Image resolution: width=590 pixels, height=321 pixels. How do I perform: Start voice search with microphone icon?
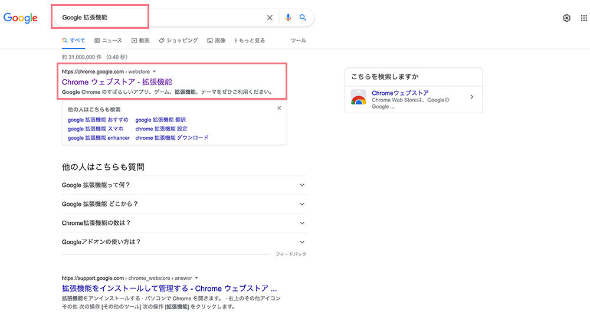click(x=289, y=18)
